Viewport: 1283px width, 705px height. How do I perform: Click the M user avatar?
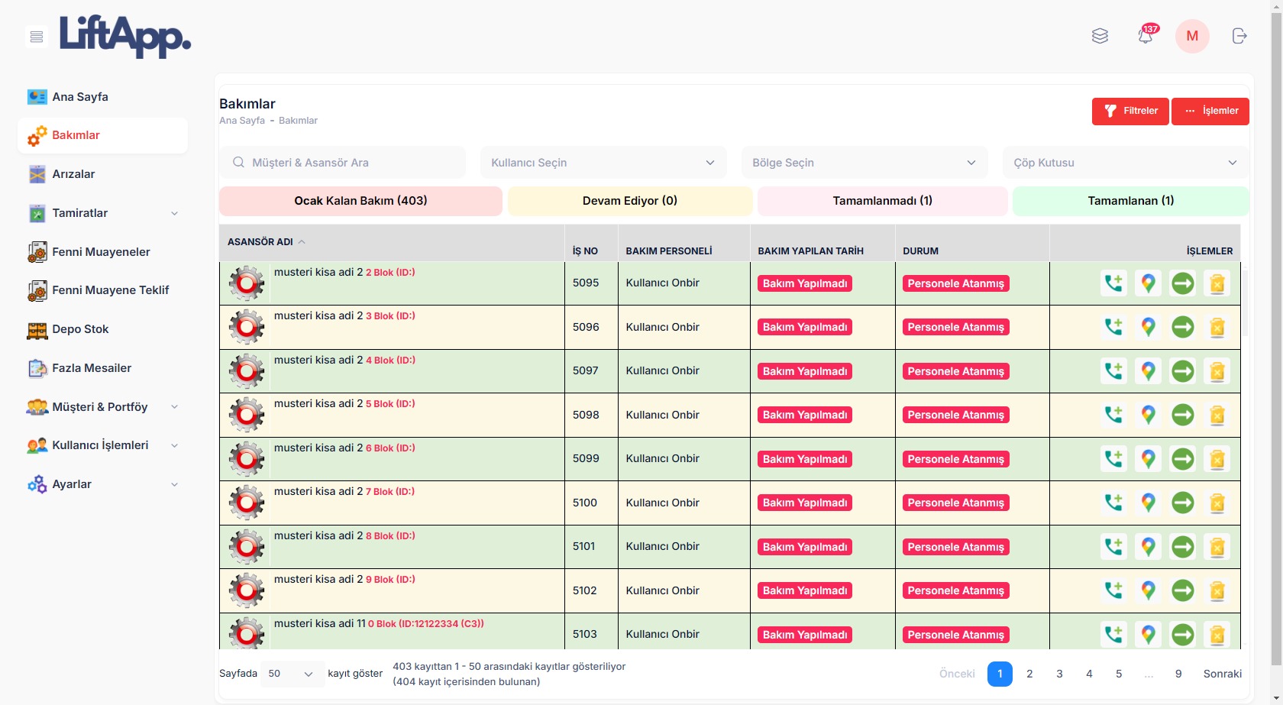(x=1191, y=36)
